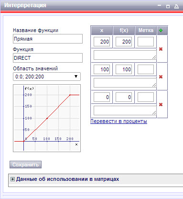Maximize the Интерпретация panel

pyautogui.click(x=168, y=6)
